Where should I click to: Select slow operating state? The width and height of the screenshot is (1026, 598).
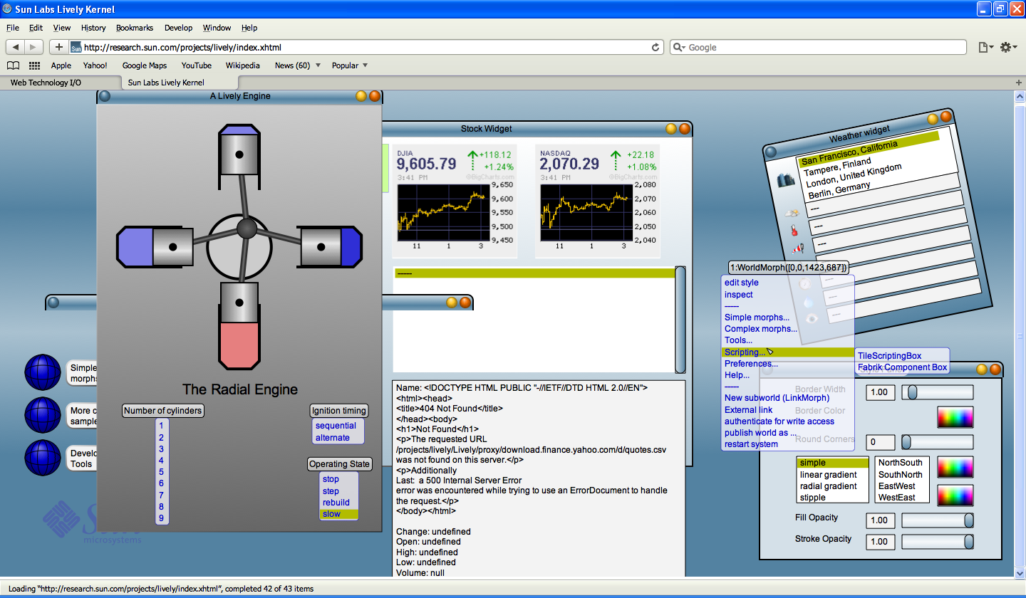[x=339, y=514]
